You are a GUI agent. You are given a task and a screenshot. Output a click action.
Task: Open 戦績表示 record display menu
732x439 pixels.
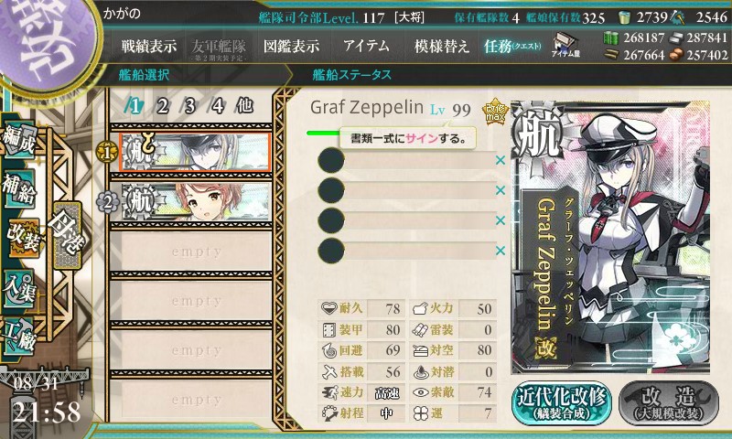(149, 46)
